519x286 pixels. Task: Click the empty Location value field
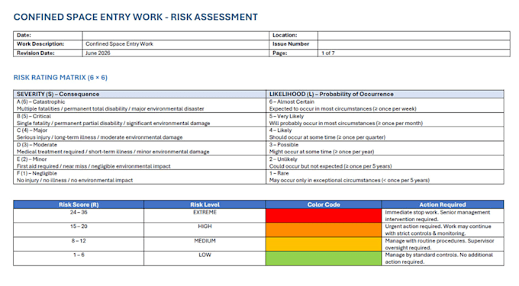point(414,35)
